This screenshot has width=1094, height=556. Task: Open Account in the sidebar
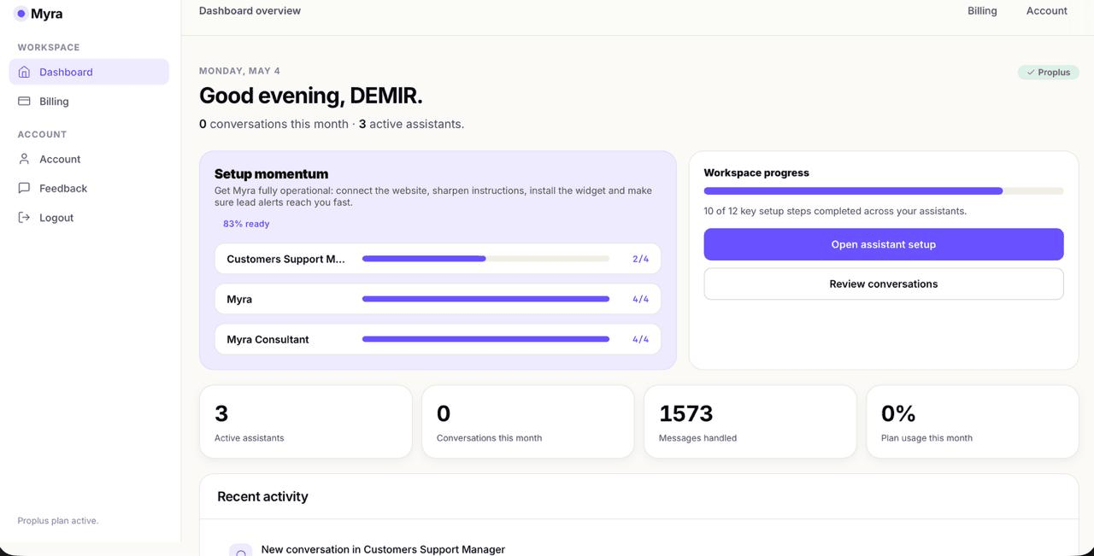89,159
